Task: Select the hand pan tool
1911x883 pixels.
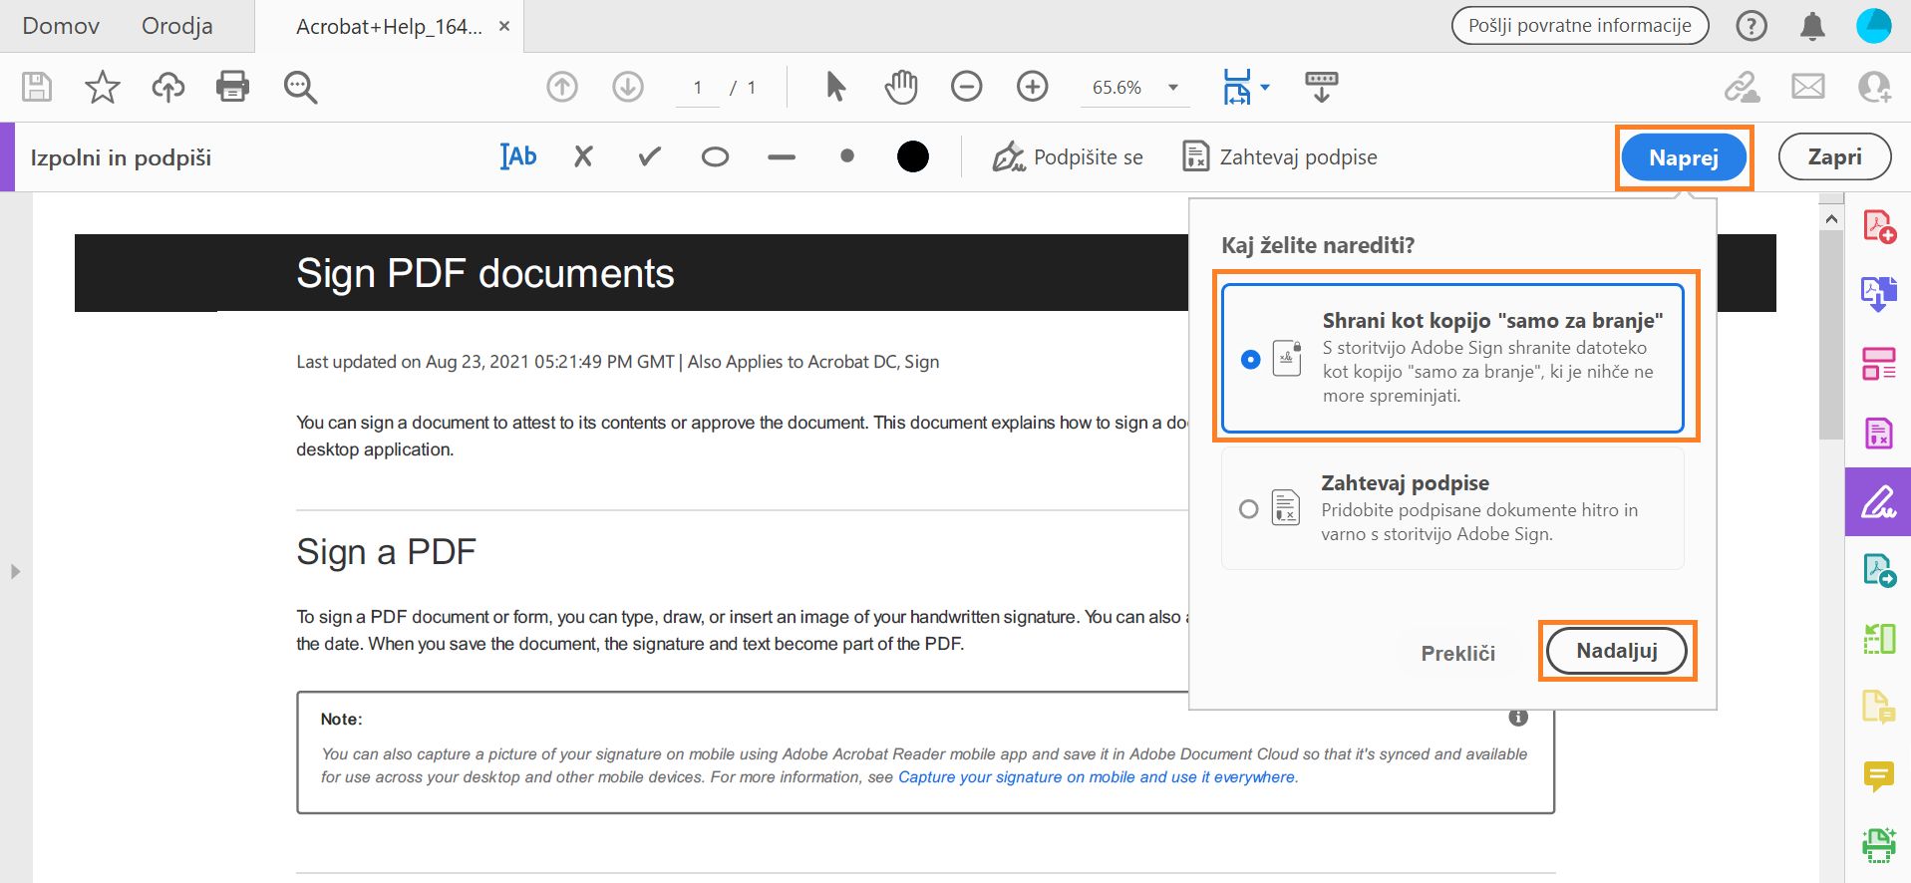Action: (900, 87)
